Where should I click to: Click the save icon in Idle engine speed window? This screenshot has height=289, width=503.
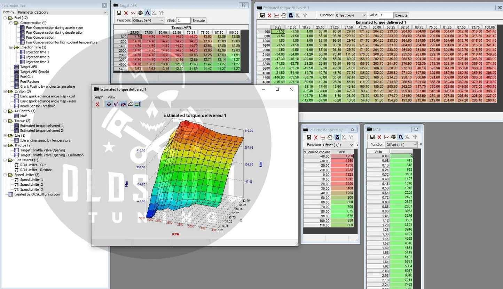[308, 137]
